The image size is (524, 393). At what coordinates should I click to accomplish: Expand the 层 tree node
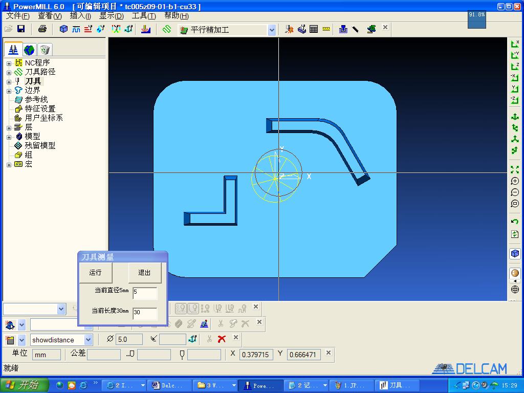pos(9,127)
